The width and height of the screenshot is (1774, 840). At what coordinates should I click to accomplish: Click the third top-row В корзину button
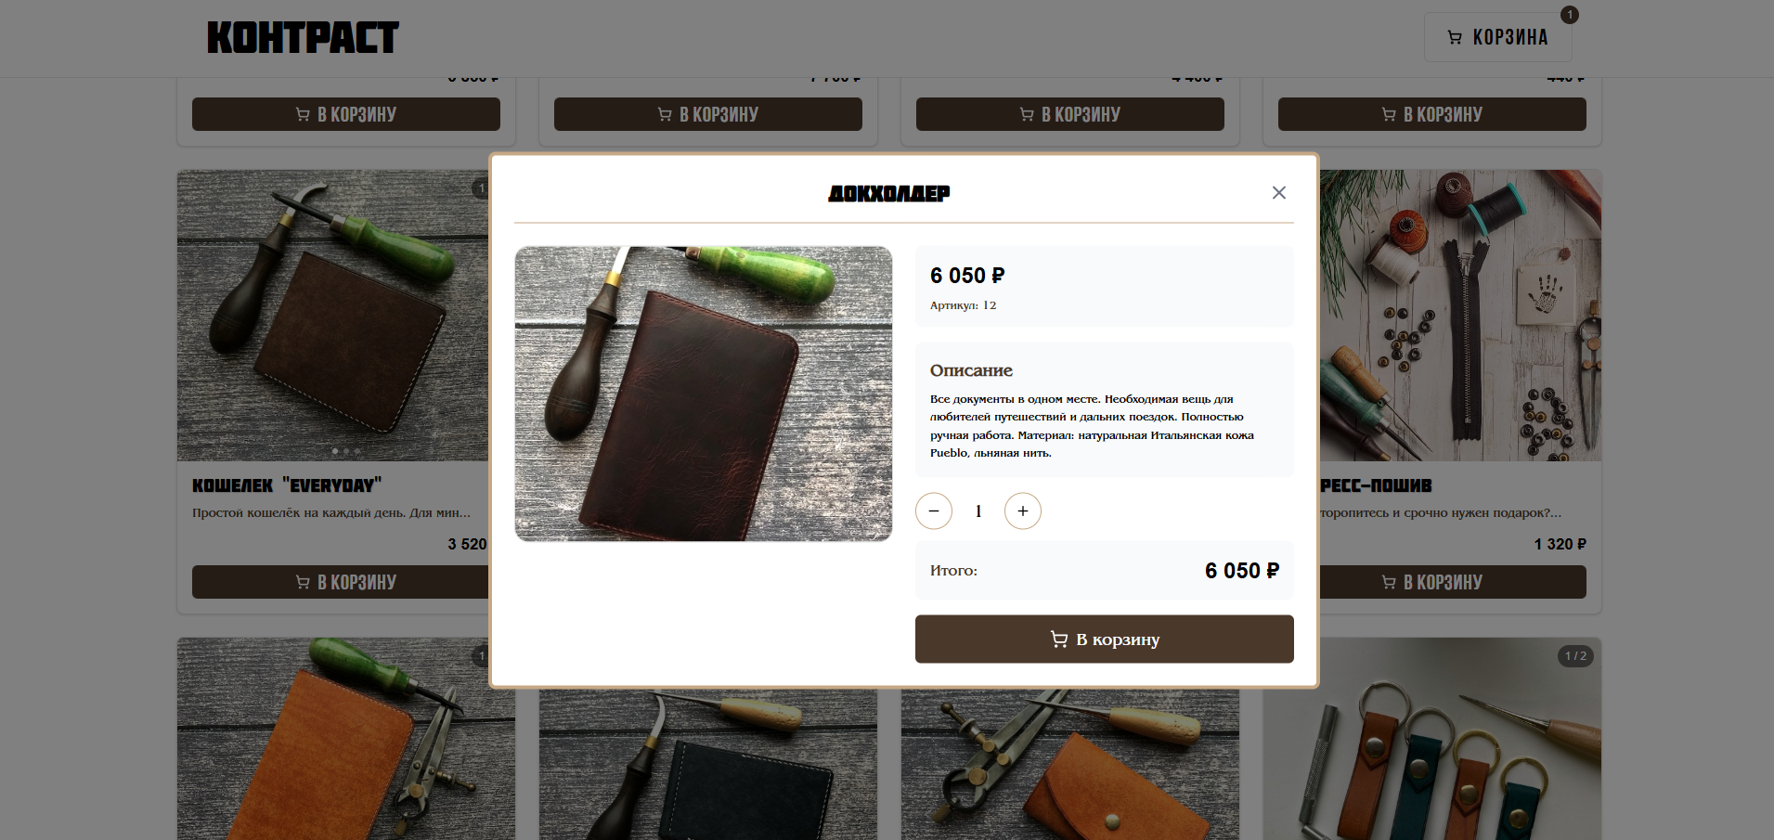point(1070,114)
